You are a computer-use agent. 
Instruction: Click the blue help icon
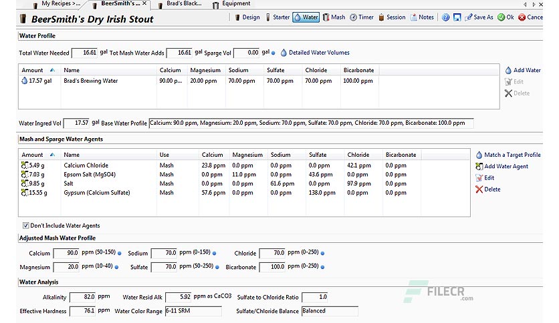point(445,17)
